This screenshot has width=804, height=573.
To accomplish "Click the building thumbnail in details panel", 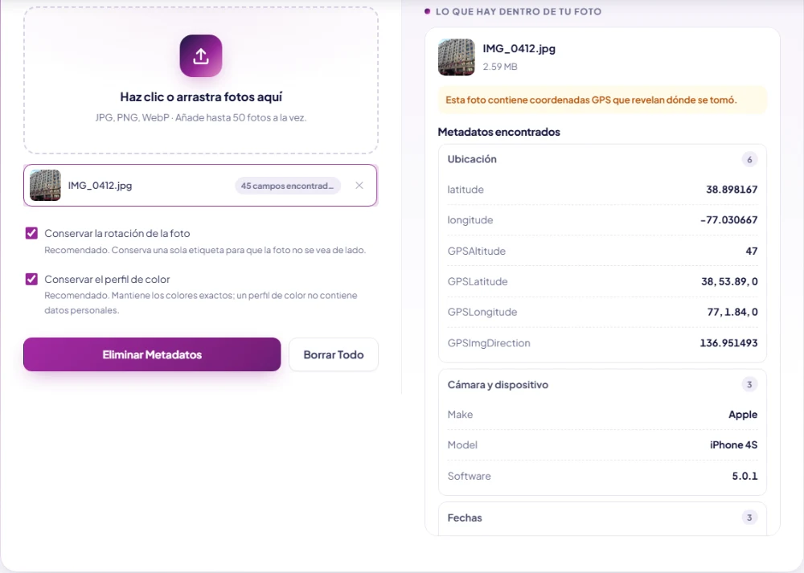I will coord(457,57).
